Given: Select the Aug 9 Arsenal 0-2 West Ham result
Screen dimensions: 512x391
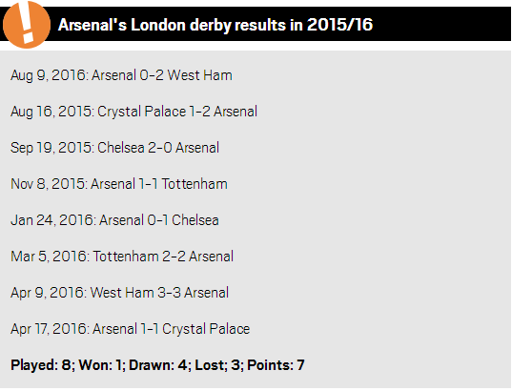Looking at the screenshot, I should [x=121, y=75].
